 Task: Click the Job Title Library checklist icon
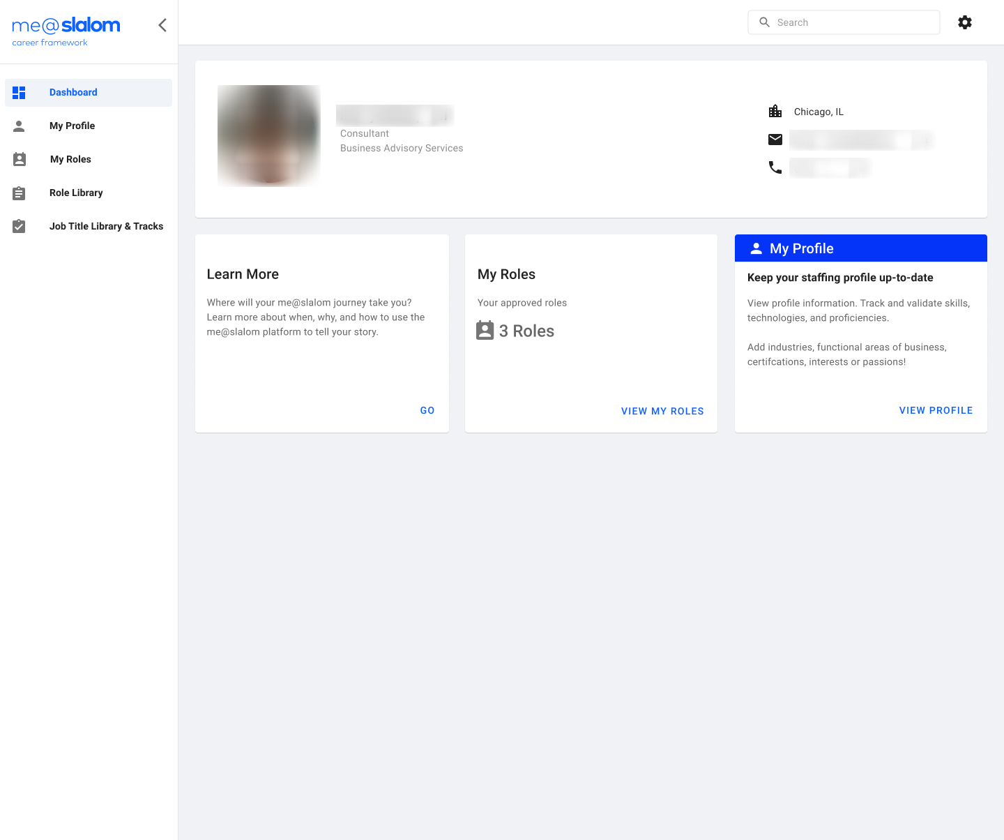point(19,226)
